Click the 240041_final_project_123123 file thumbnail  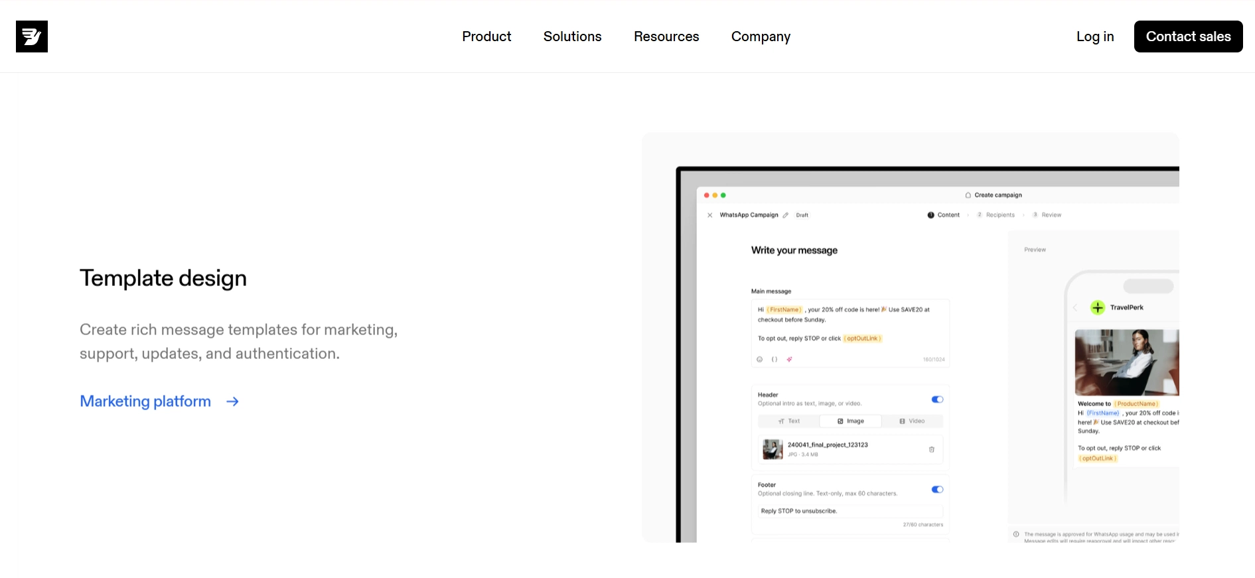[x=773, y=449]
